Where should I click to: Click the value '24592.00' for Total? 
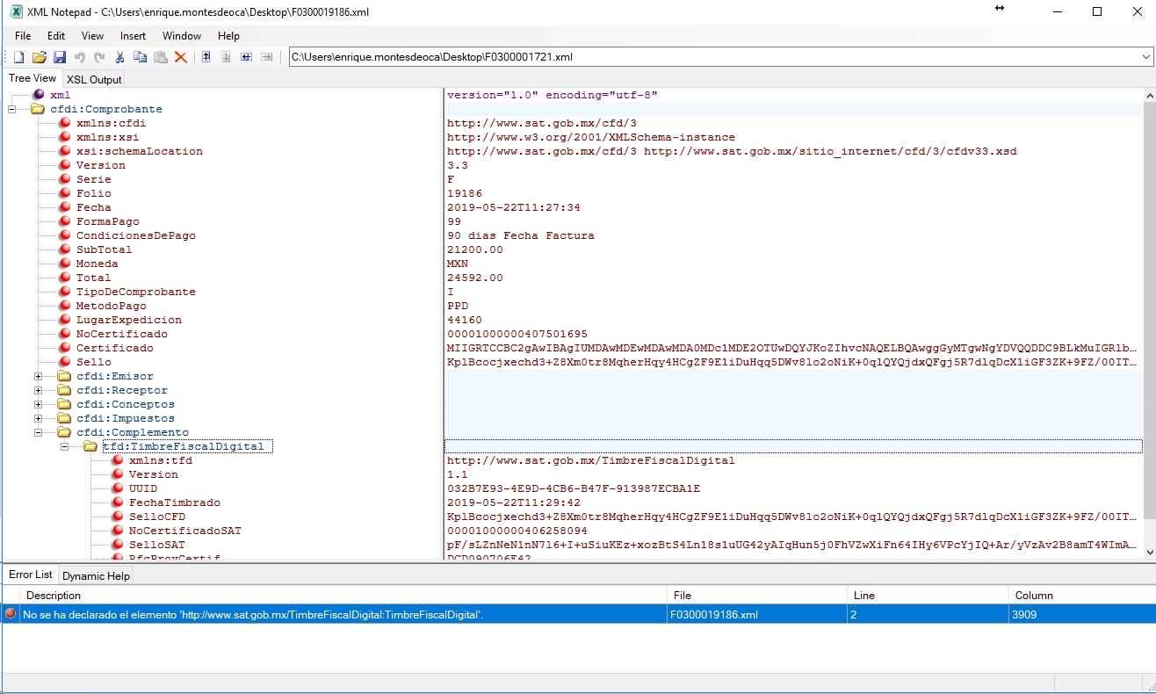tap(475, 278)
